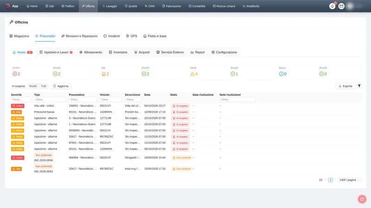Click the App logo icon
Screen dimensions: 371x208
(8, 6)
